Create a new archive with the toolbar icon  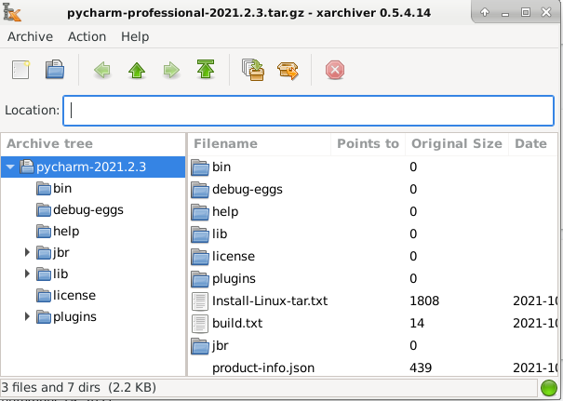[20, 70]
